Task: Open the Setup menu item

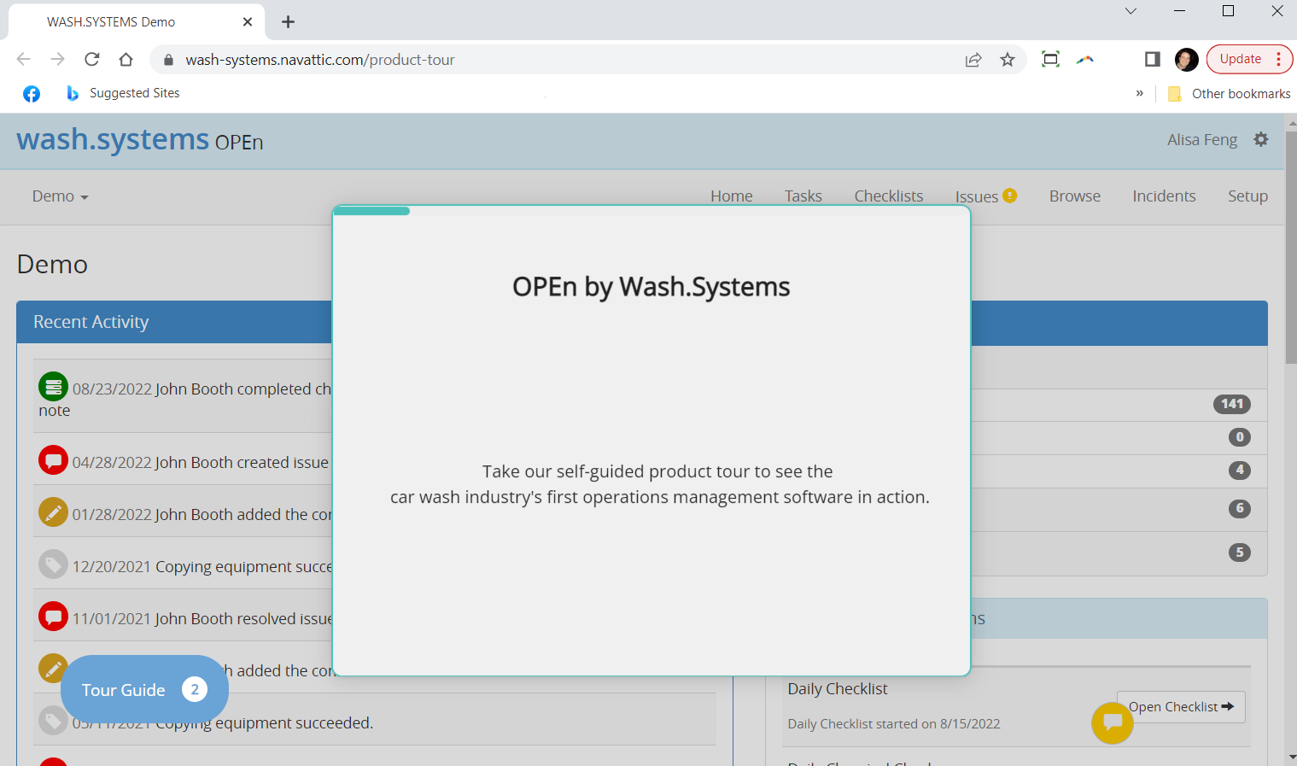Action: pyautogui.click(x=1247, y=196)
